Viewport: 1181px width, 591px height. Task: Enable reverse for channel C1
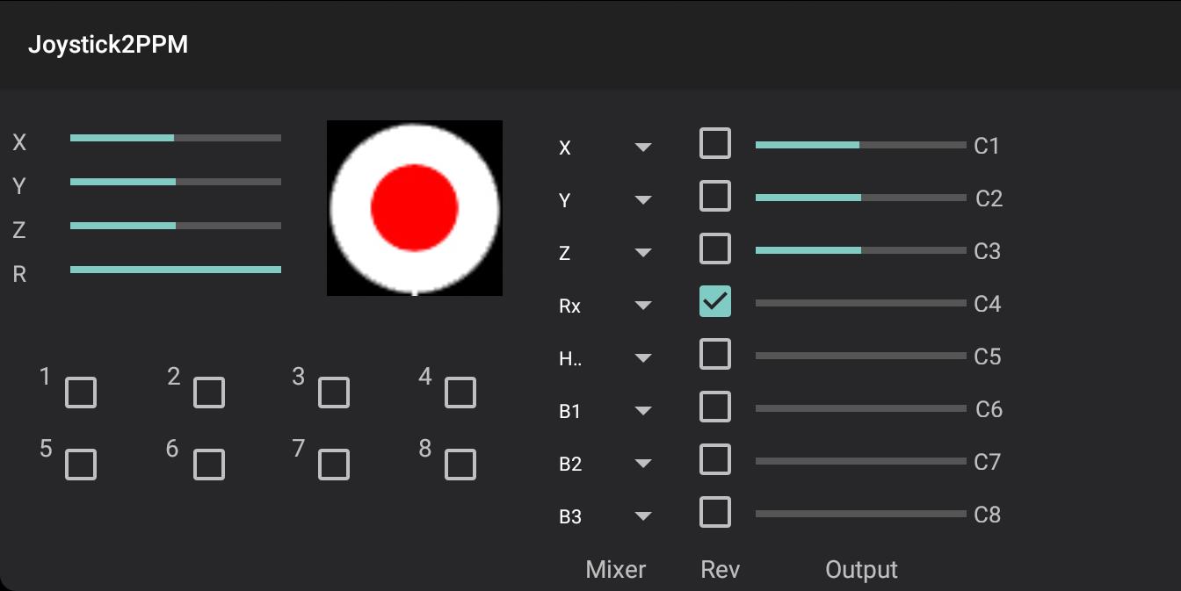(715, 143)
